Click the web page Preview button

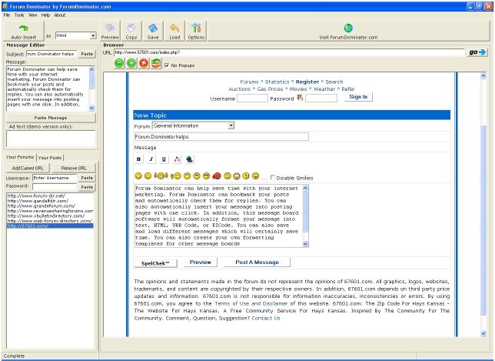coord(200,262)
